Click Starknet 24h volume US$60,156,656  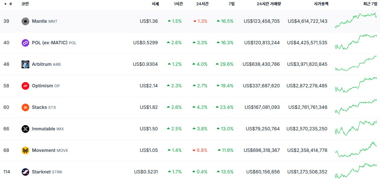[263, 172]
